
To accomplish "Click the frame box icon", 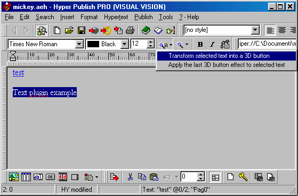I will [75, 177].
